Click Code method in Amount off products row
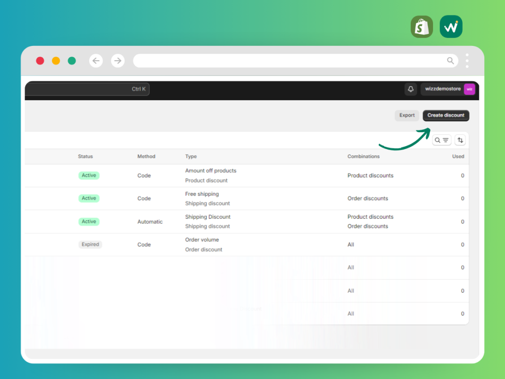Screen dimensions: 505x379 coord(144,176)
